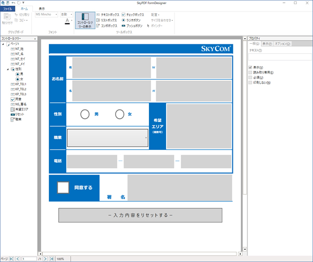Select the ラジオボタン tool
This screenshot has width=313, height=262.
131,20
